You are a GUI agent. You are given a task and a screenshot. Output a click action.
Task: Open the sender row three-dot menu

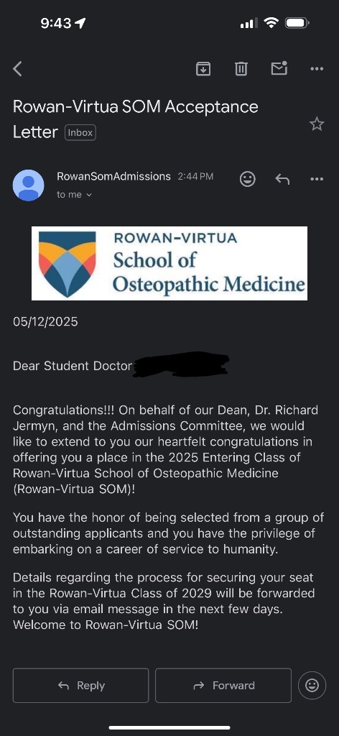[317, 179]
